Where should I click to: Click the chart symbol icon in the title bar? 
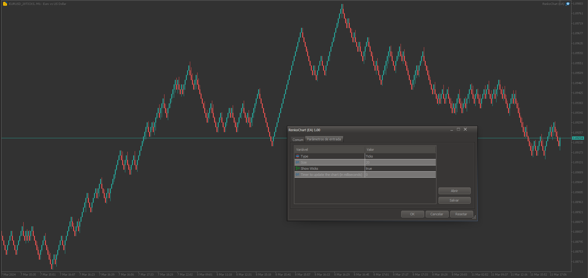tap(5, 4)
